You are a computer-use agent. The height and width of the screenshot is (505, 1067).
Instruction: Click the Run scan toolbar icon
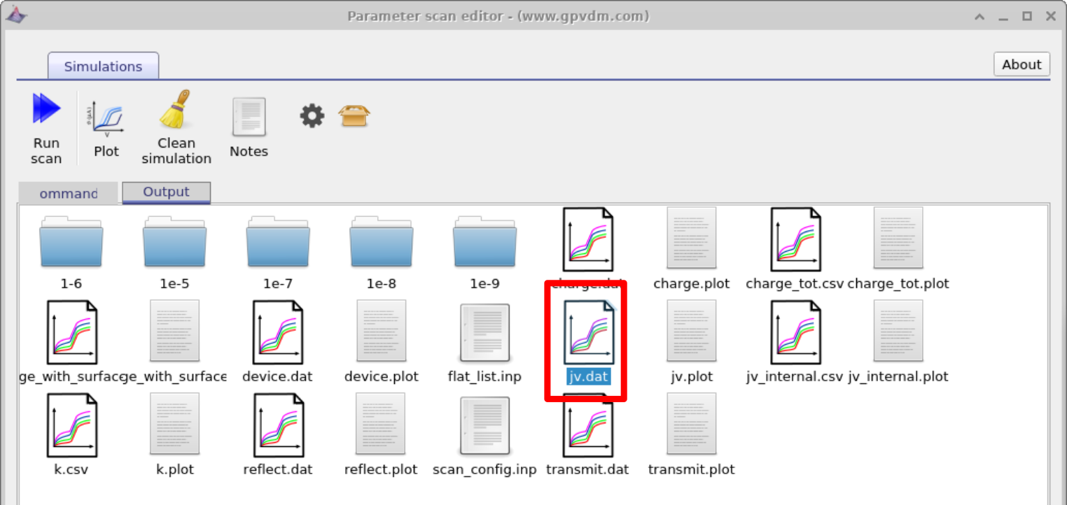[x=45, y=126]
